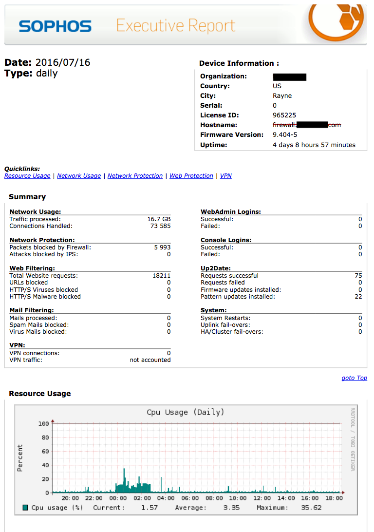Select the License ID 965225
Viewport: 374px width, 532px height.
[x=283, y=115]
